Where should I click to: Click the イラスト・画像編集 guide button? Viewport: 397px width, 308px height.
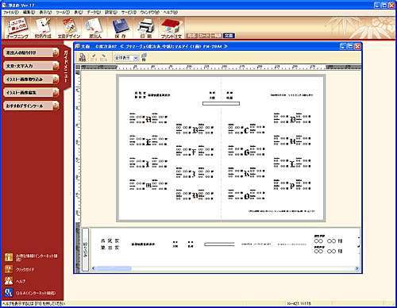tap(31, 92)
